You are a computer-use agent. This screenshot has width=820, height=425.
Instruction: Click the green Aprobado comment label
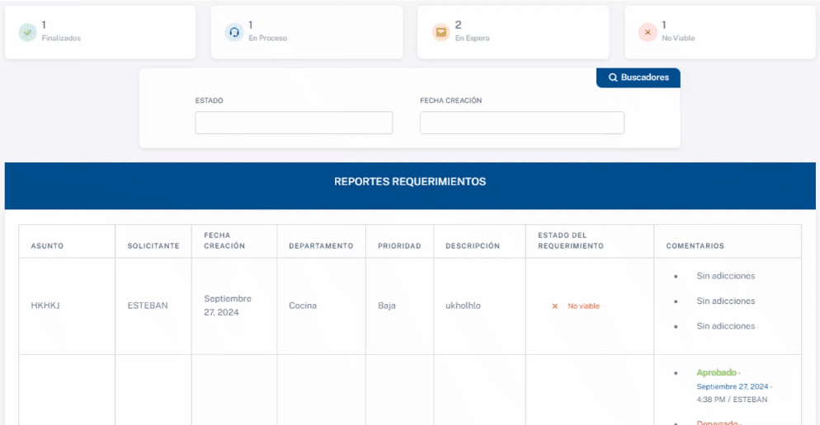pos(715,373)
